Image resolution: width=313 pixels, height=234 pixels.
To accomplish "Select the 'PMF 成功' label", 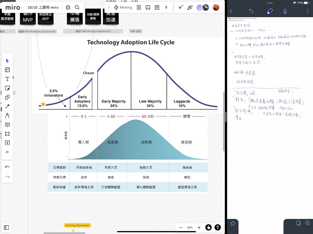I will [136, 31].
